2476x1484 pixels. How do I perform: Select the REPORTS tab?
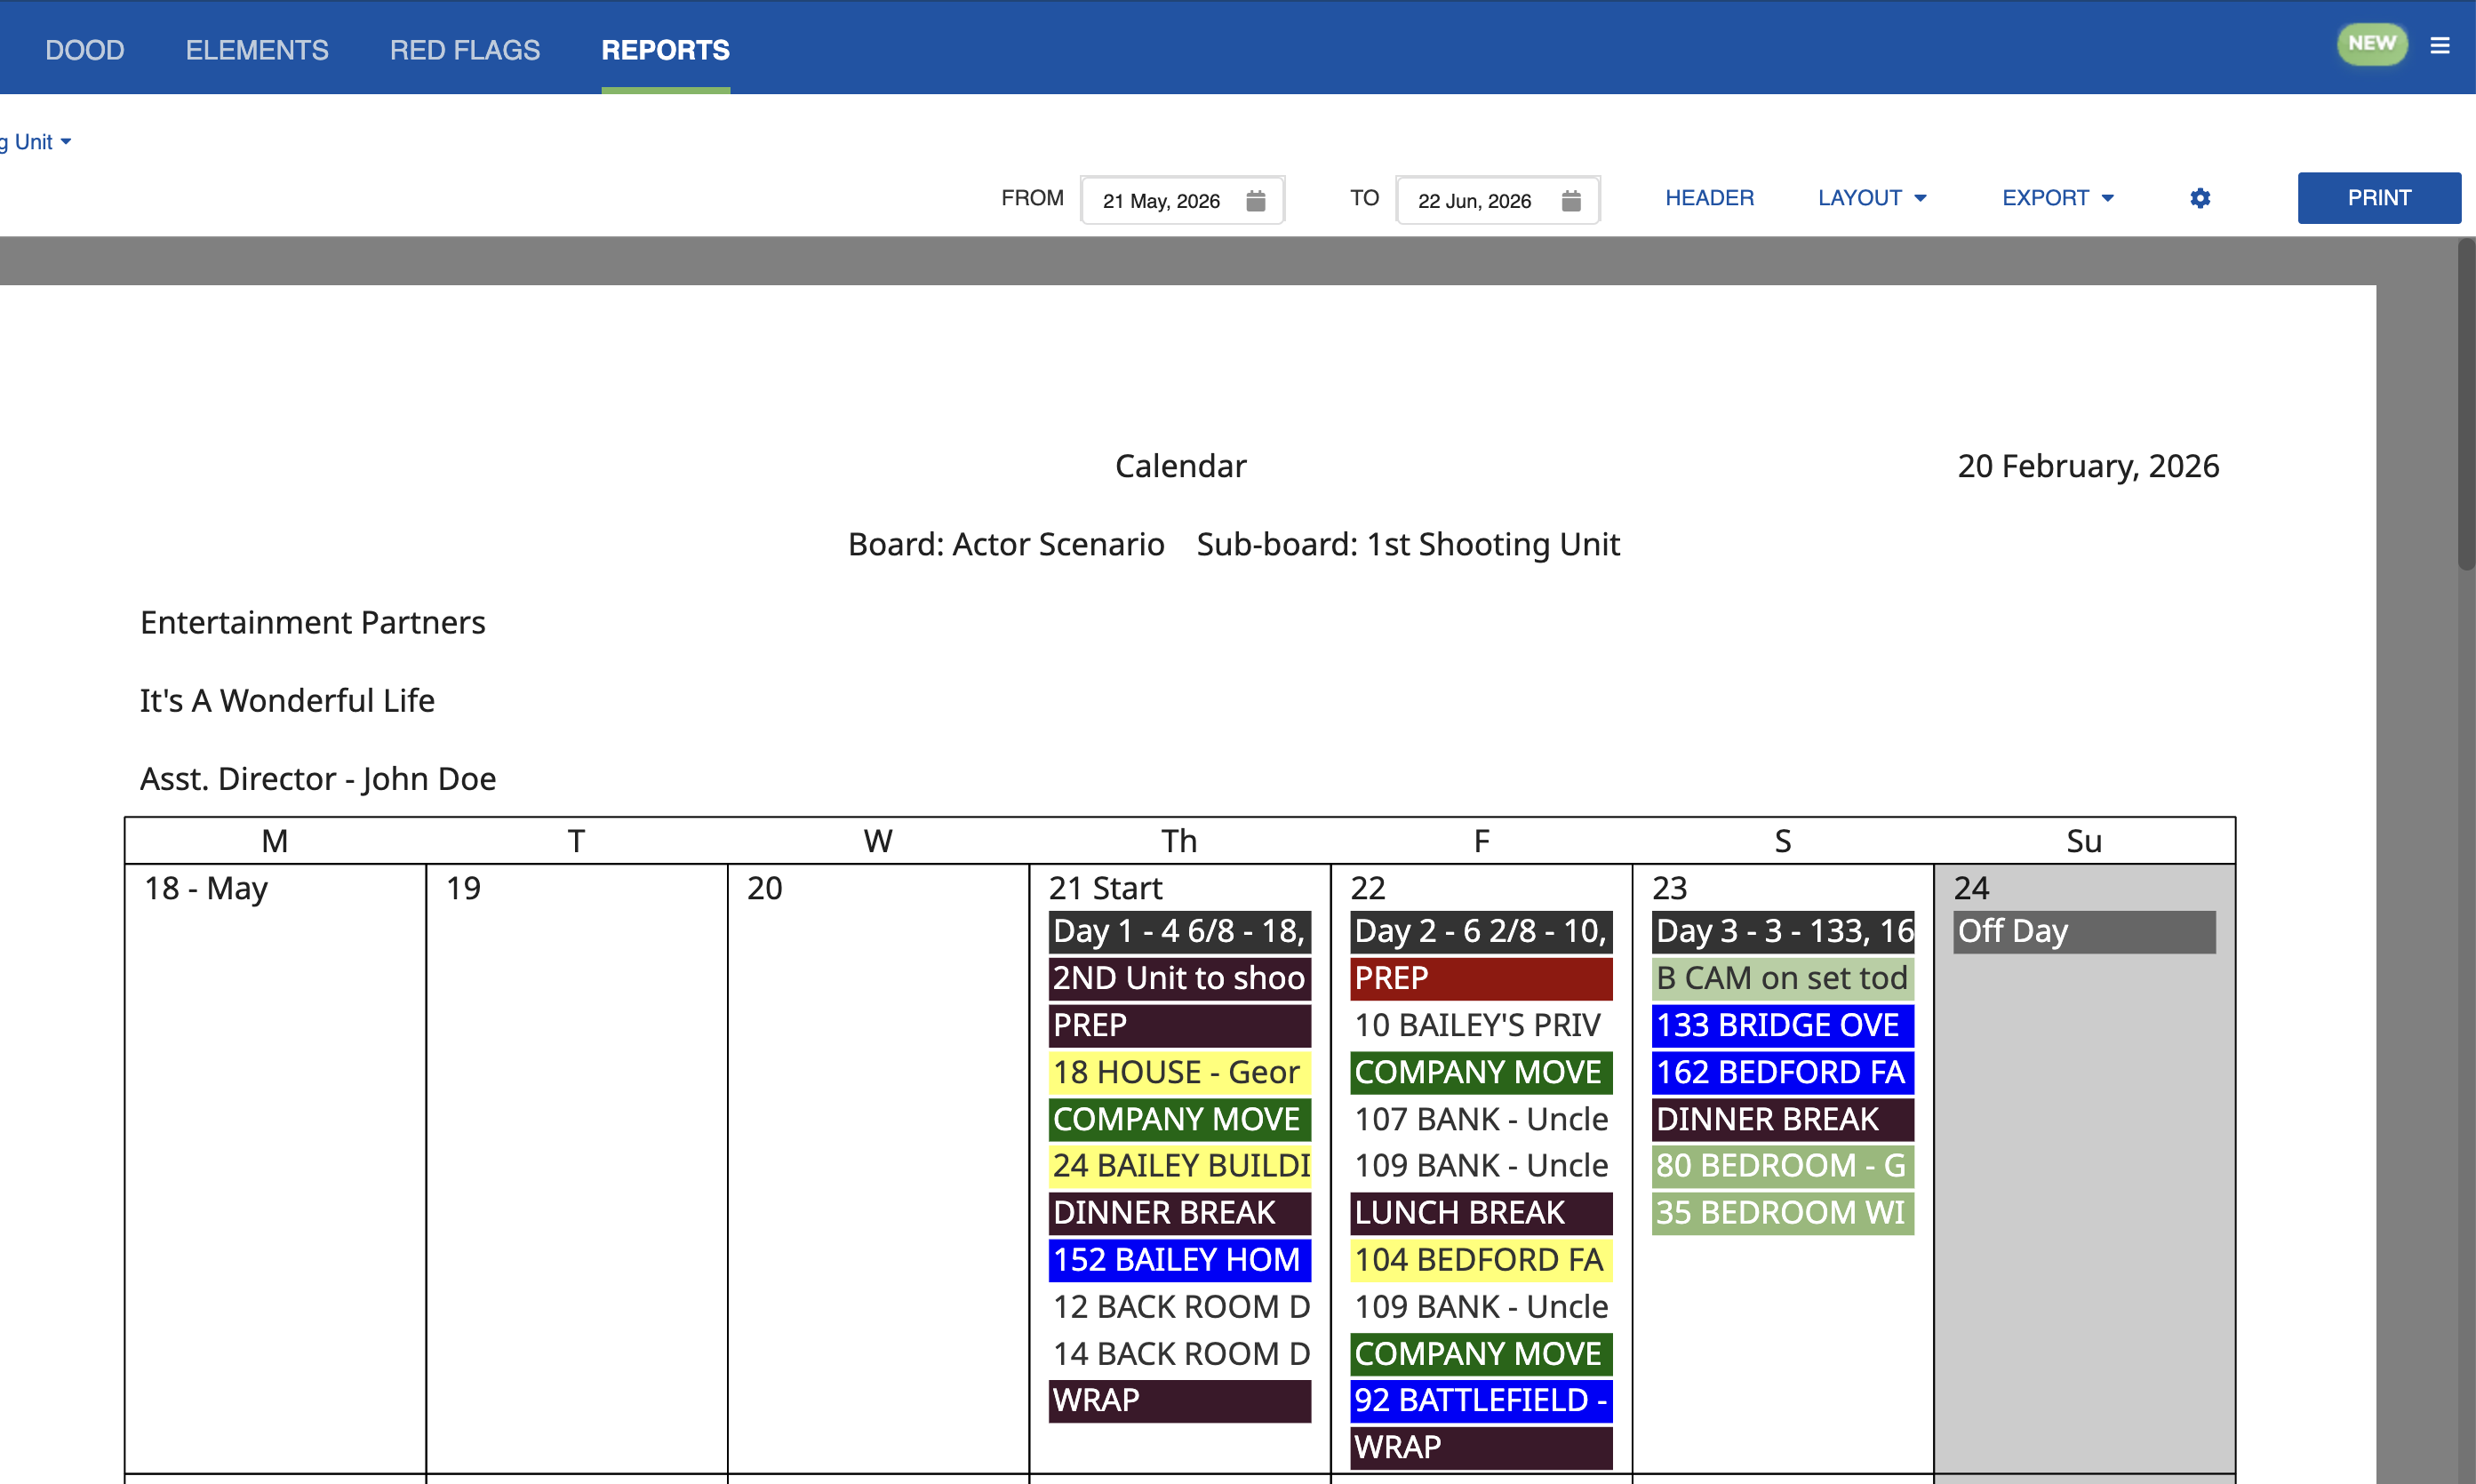(664, 49)
